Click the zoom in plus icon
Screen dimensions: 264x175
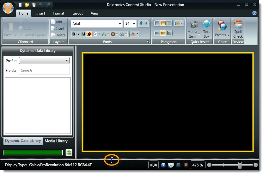(x=255, y=165)
